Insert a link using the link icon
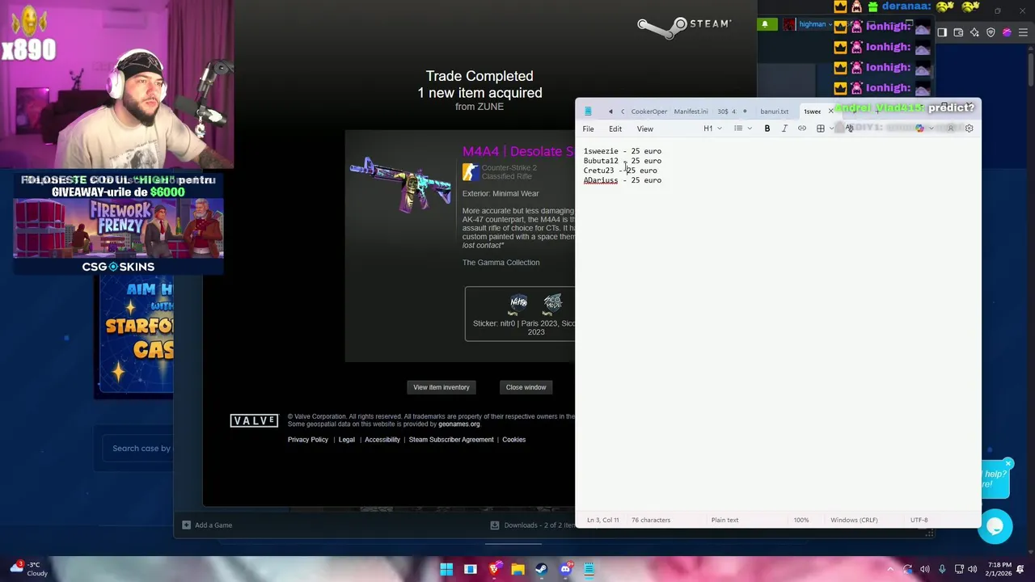This screenshot has height=582, width=1035. 802,129
